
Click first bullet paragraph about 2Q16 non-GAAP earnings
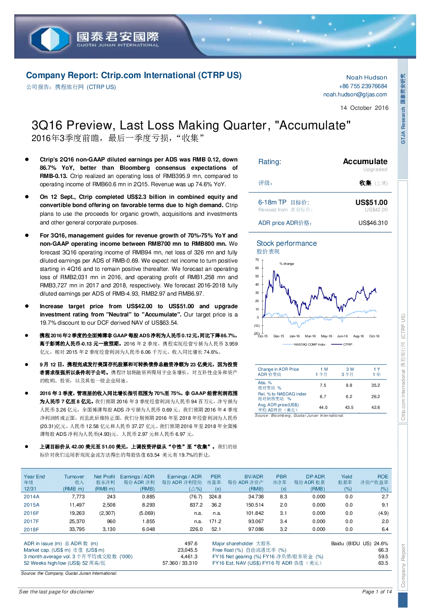(x=139, y=172)
